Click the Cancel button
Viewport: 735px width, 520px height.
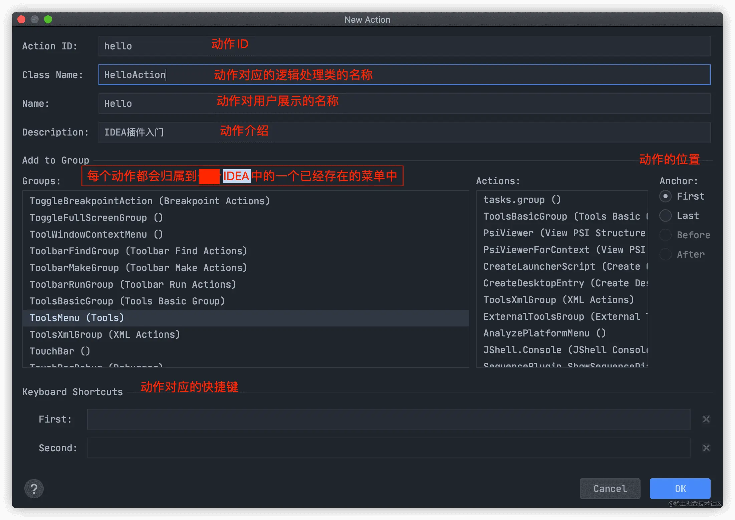pyautogui.click(x=610, y=489)
